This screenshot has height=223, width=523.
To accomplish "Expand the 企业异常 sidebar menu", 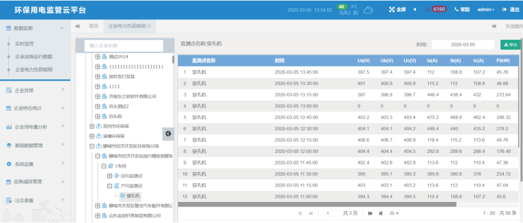I will (36, 90).
